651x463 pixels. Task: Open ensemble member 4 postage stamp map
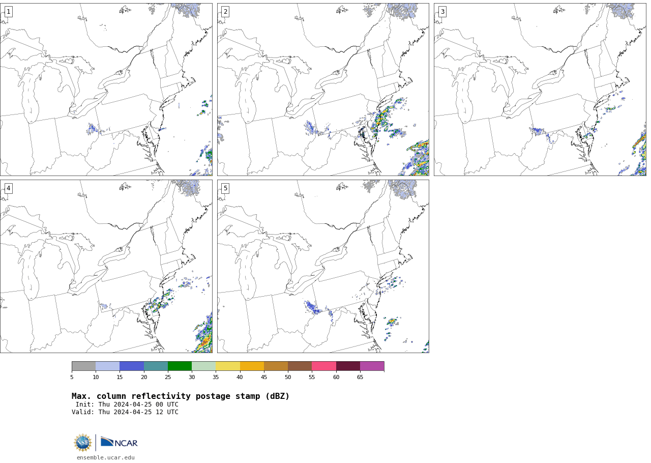106,266
